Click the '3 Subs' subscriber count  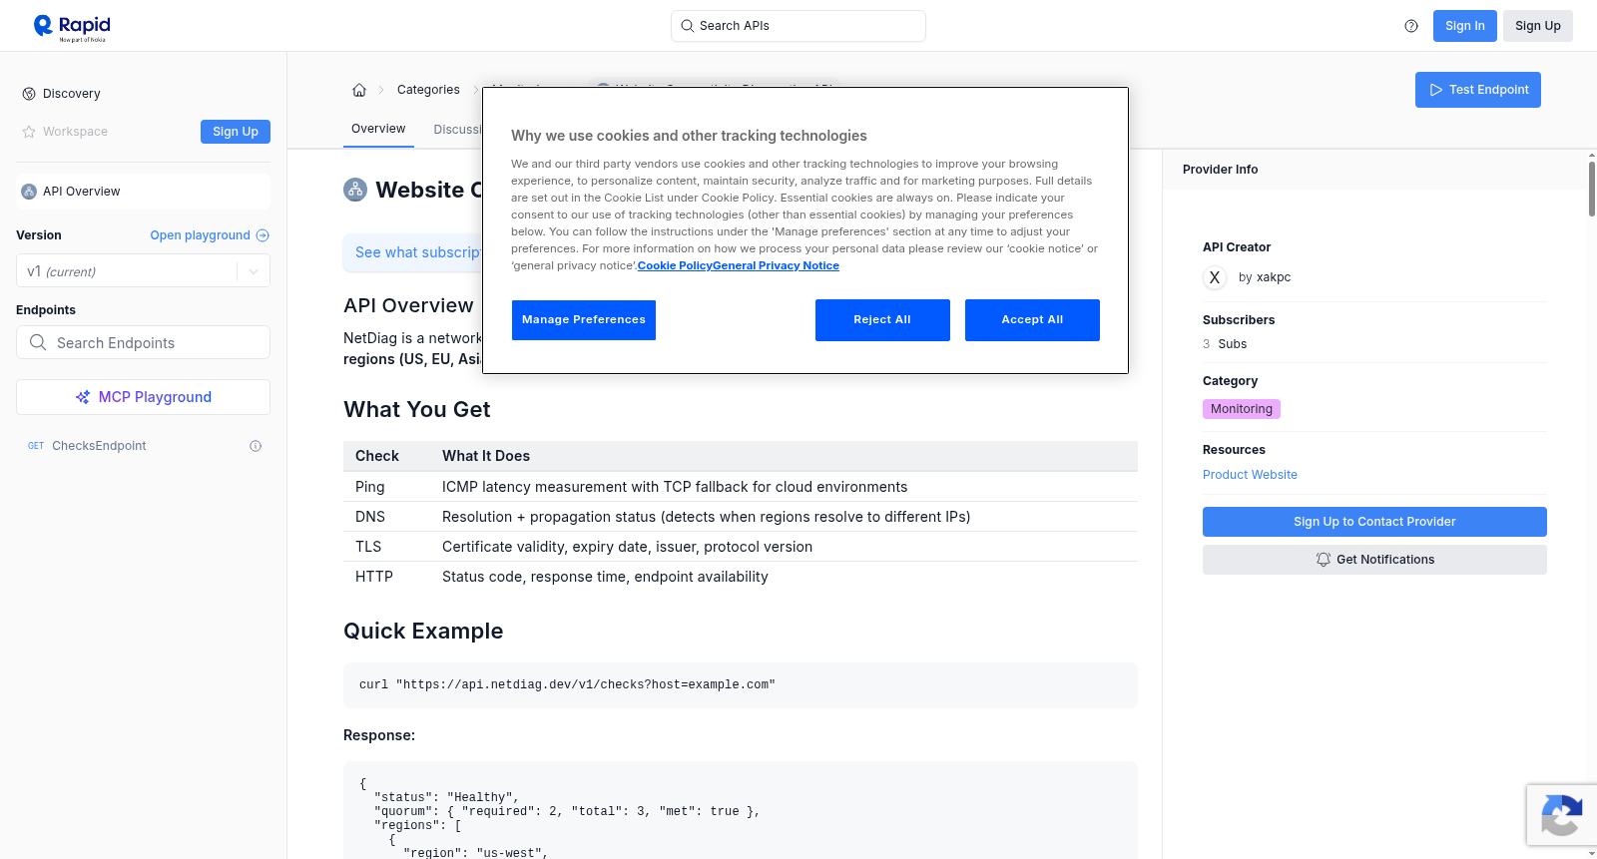(x=1225, y=344)
